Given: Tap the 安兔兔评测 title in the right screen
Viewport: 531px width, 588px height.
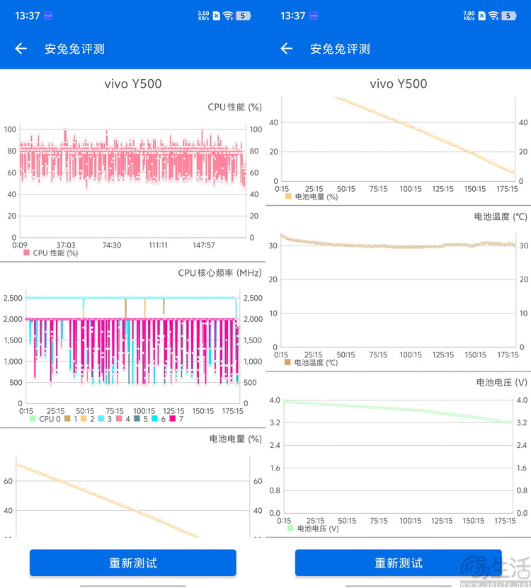Looking at the screenshot, I should point(340,49).
